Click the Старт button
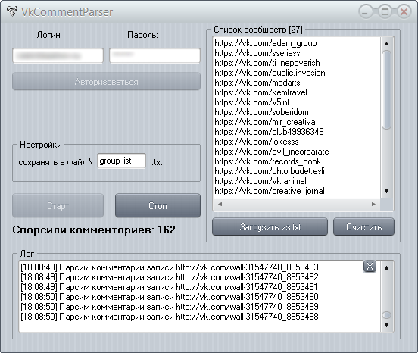The width and height of the screenshot is (418, 353). pos(58,205)
